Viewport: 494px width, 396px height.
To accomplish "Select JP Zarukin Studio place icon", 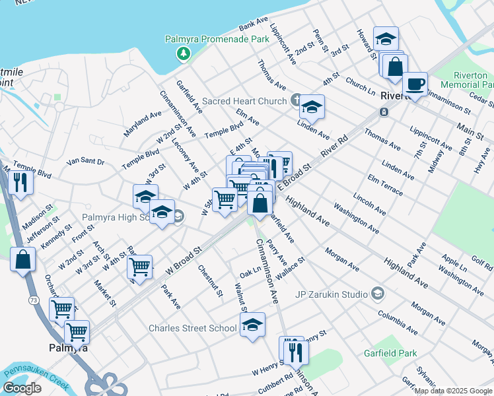I will [x=378, y=294].
